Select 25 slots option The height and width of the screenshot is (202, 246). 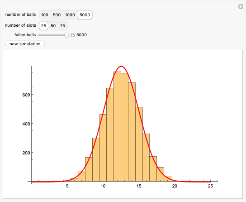[x=43, y=26]
